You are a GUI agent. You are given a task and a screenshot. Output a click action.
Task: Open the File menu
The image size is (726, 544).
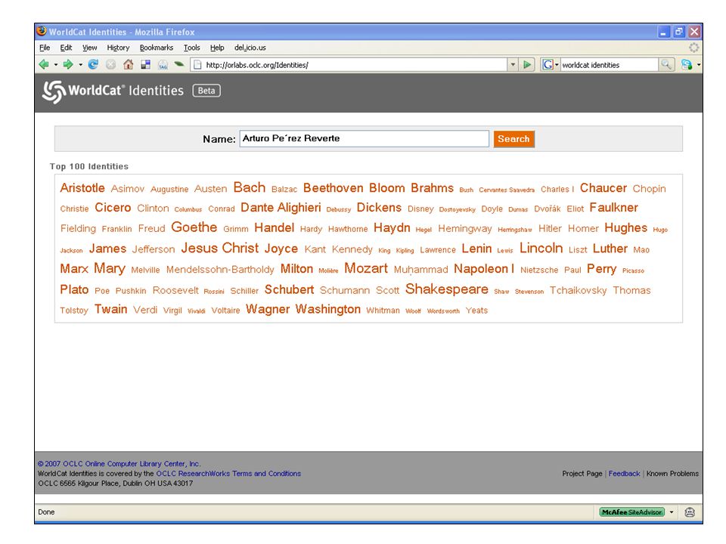45,48
